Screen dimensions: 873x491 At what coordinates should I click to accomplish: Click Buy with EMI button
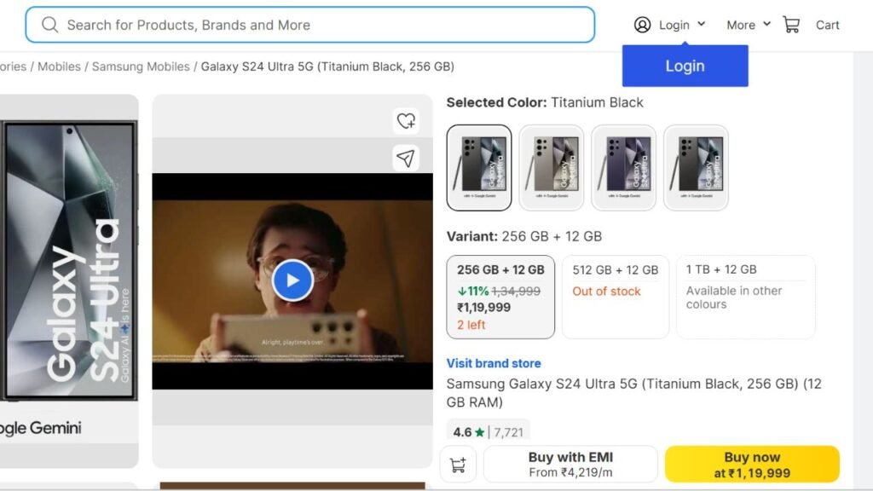570,465
